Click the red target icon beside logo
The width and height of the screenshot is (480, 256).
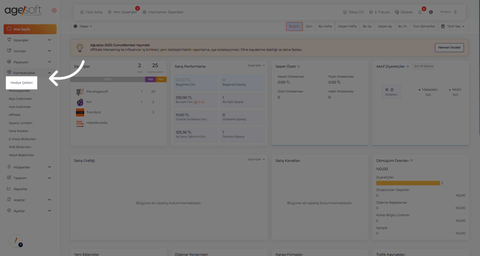[x=54, y=10]
